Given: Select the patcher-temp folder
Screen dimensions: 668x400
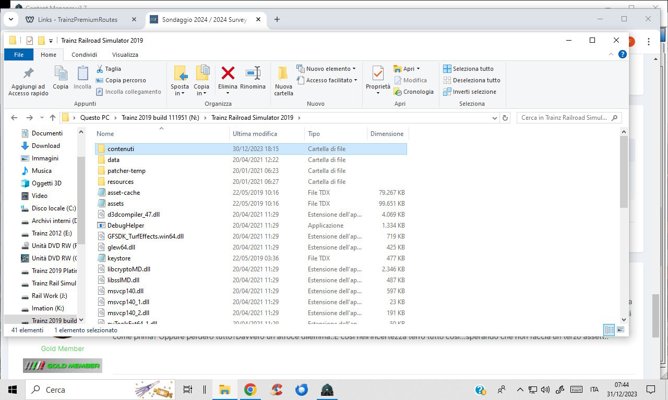Looking at the screenshot, I should point(251,171).
